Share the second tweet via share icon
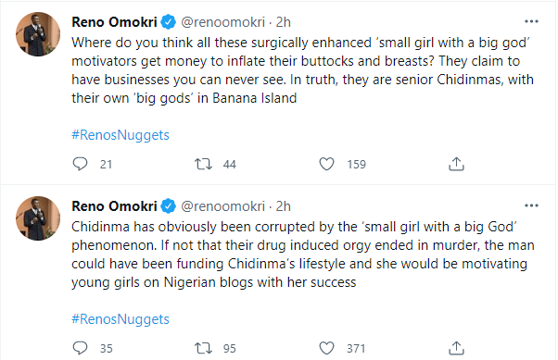Screen dimensions: 558x360 click(456, 348)
